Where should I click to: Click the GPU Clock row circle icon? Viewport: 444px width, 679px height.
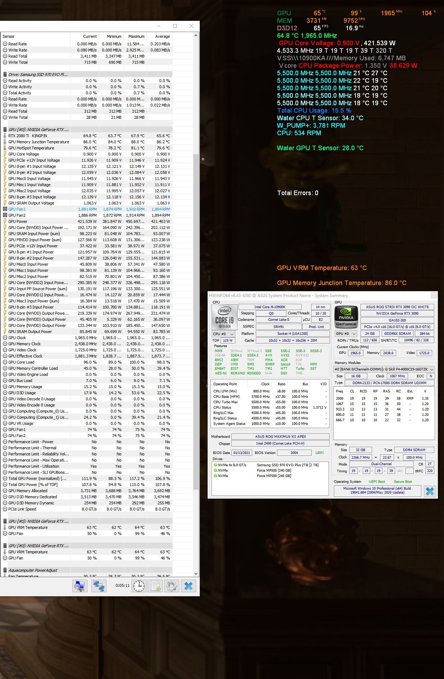5,338
